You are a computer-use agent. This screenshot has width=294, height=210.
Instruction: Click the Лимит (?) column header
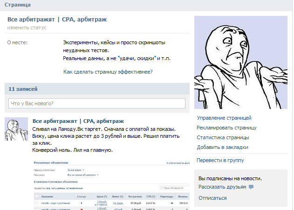tap(117, 196)
